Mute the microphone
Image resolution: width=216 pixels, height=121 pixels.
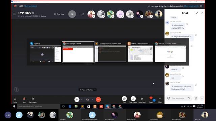[77, 99]
